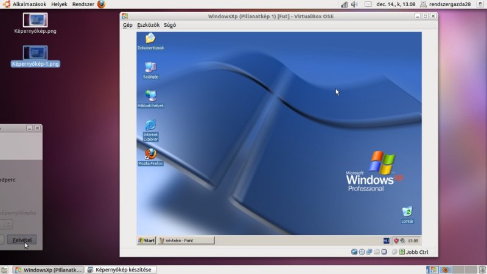The image size is (487, 274).
Task: Open the Dokumentumok folder icon in XP
Action: click(150, 41)
